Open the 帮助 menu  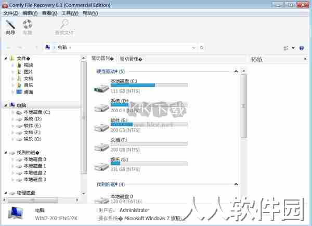click(x=90, y=14)
